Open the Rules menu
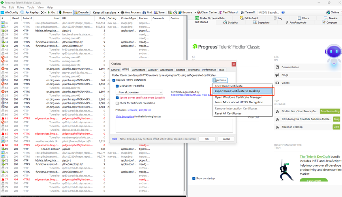The height and width of the screenshot is (197, 342). tap(21, 7)
